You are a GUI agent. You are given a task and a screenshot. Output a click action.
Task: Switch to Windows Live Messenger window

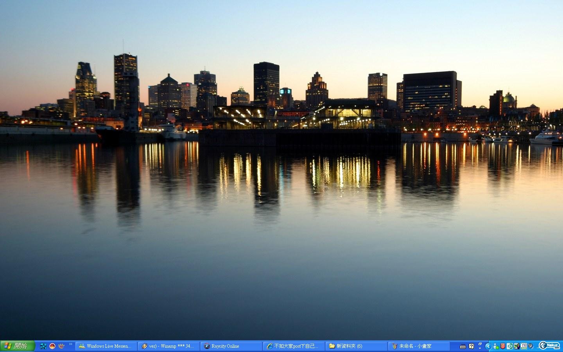[106, 346]
